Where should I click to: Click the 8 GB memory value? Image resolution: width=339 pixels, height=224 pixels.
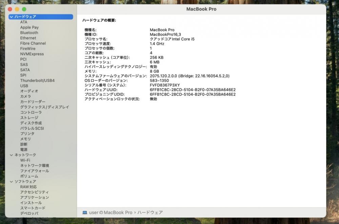pyautogui.click(x=154, y=71)
